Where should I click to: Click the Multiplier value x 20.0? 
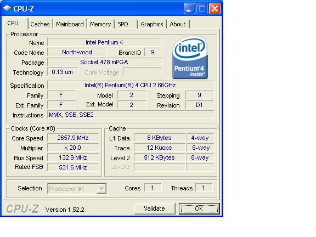73,148
